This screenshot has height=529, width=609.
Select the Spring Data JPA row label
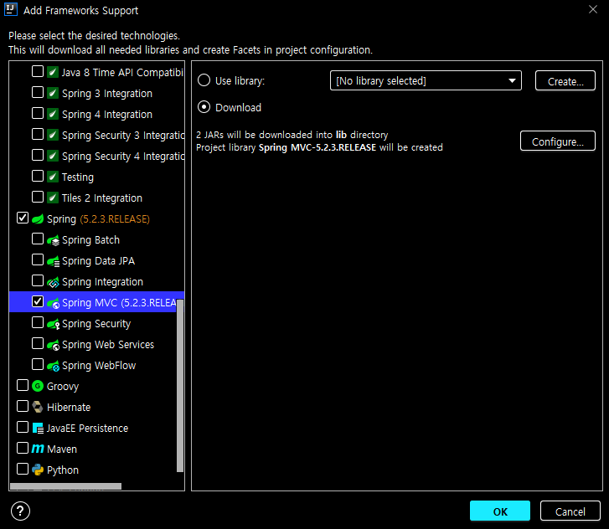point(98,261)
